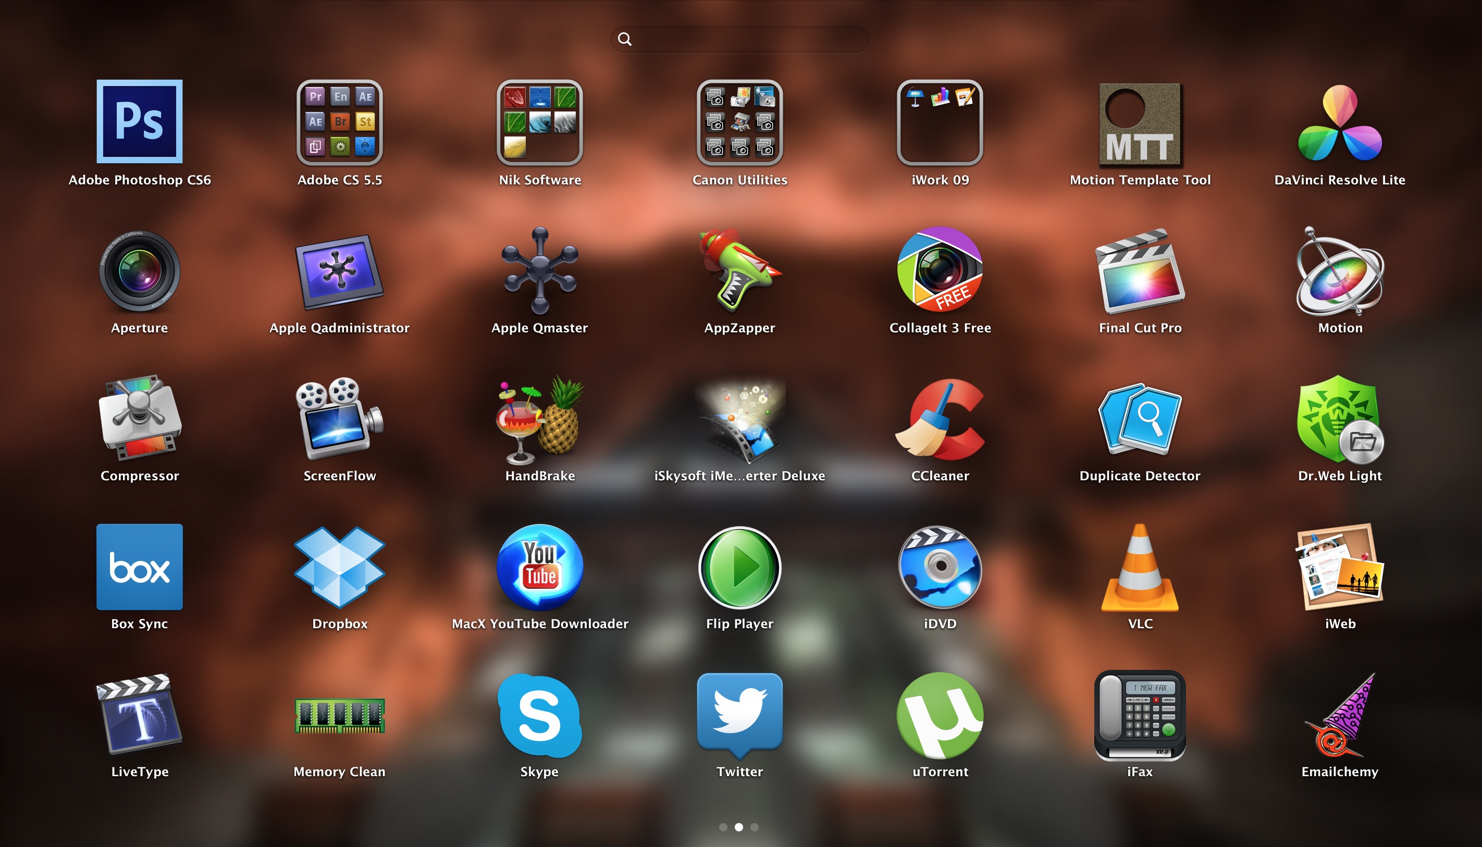
Task: Select the current middle page dot
Action: click(738, 827)
